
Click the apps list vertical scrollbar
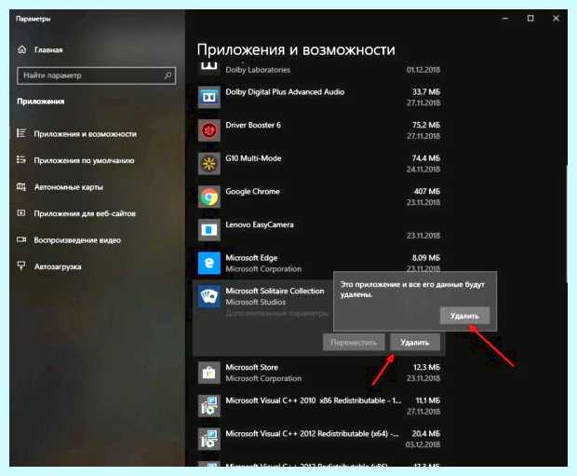tap(567, 224)
